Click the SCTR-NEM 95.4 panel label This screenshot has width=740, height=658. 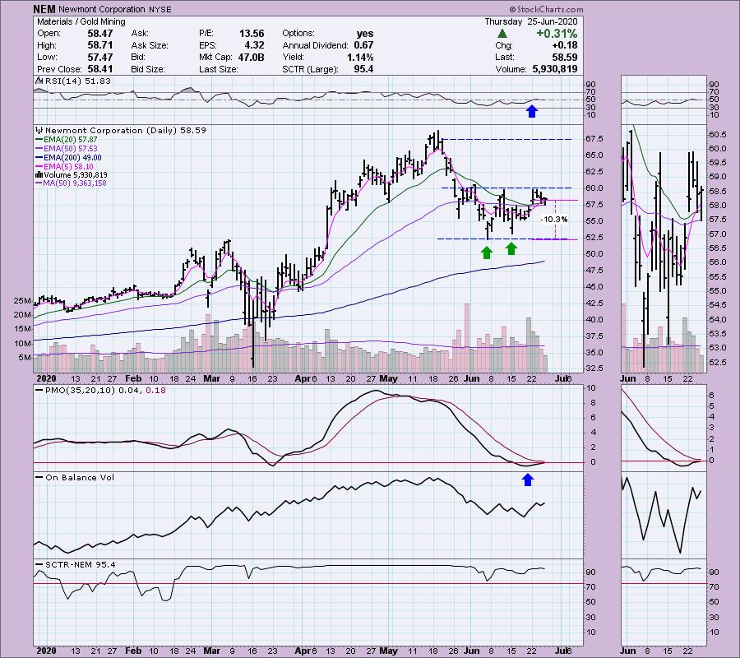coord(81,564)
